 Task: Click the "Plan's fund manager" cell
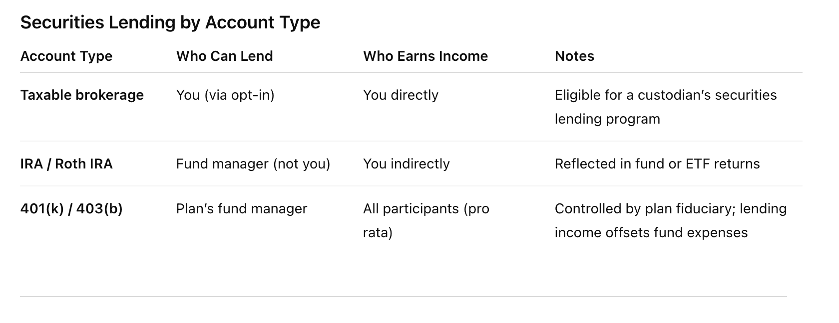pyautogui.click(x=241, y=208)
